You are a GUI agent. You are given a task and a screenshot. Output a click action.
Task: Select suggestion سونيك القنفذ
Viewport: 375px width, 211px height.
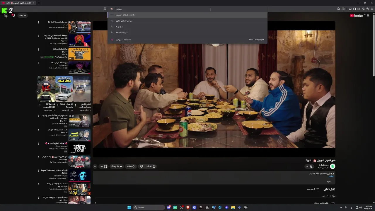[x=187, y=33]
